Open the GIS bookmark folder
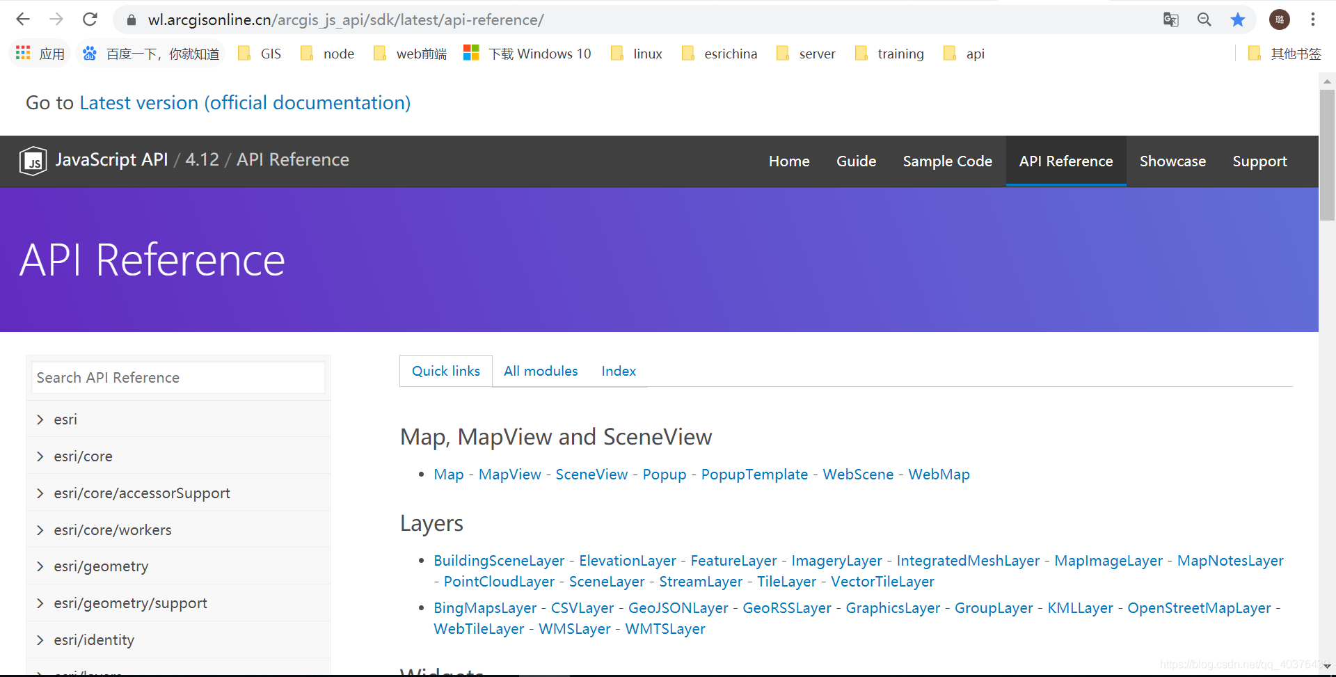1336x677 pixels. coord(260,54)
